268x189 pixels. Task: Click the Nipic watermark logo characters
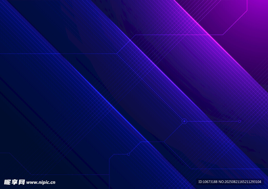click(14, 182)
